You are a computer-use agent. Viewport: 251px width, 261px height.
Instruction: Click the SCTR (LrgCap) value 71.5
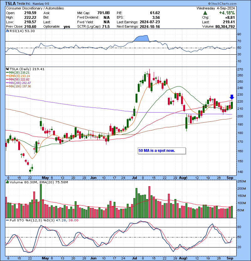click(106, 27)
